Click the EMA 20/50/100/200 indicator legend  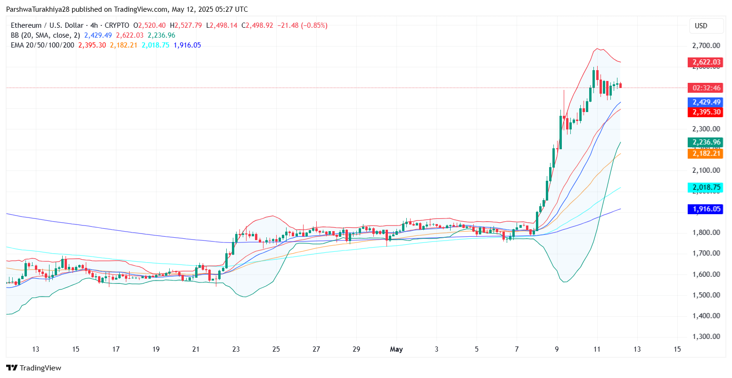(42, 45)
